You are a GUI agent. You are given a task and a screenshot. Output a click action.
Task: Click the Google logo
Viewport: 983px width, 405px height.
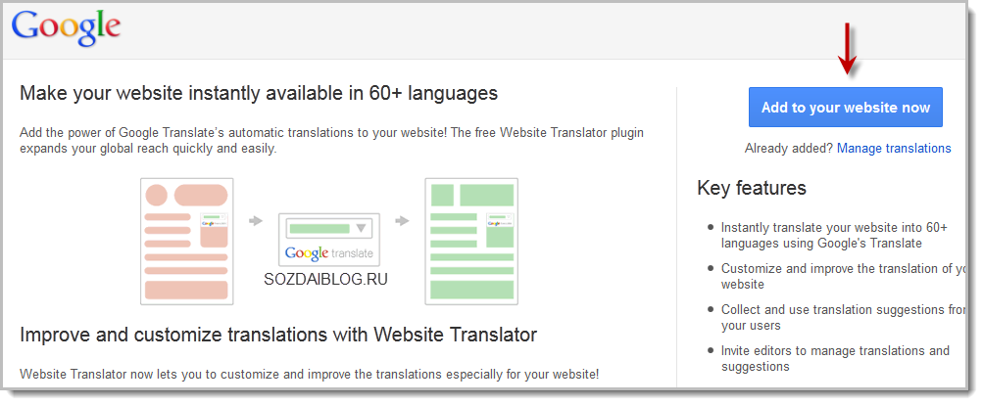pos(66,27)
